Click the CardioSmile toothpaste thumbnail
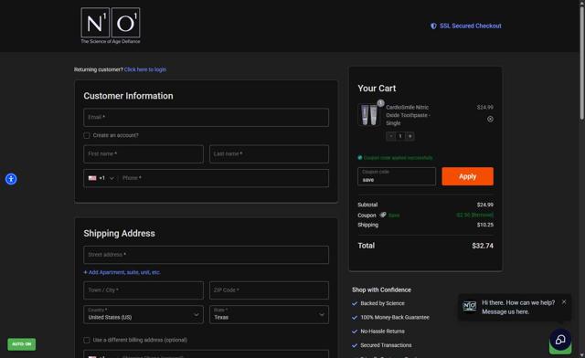585x358 pixels. (x=369, y=114)
